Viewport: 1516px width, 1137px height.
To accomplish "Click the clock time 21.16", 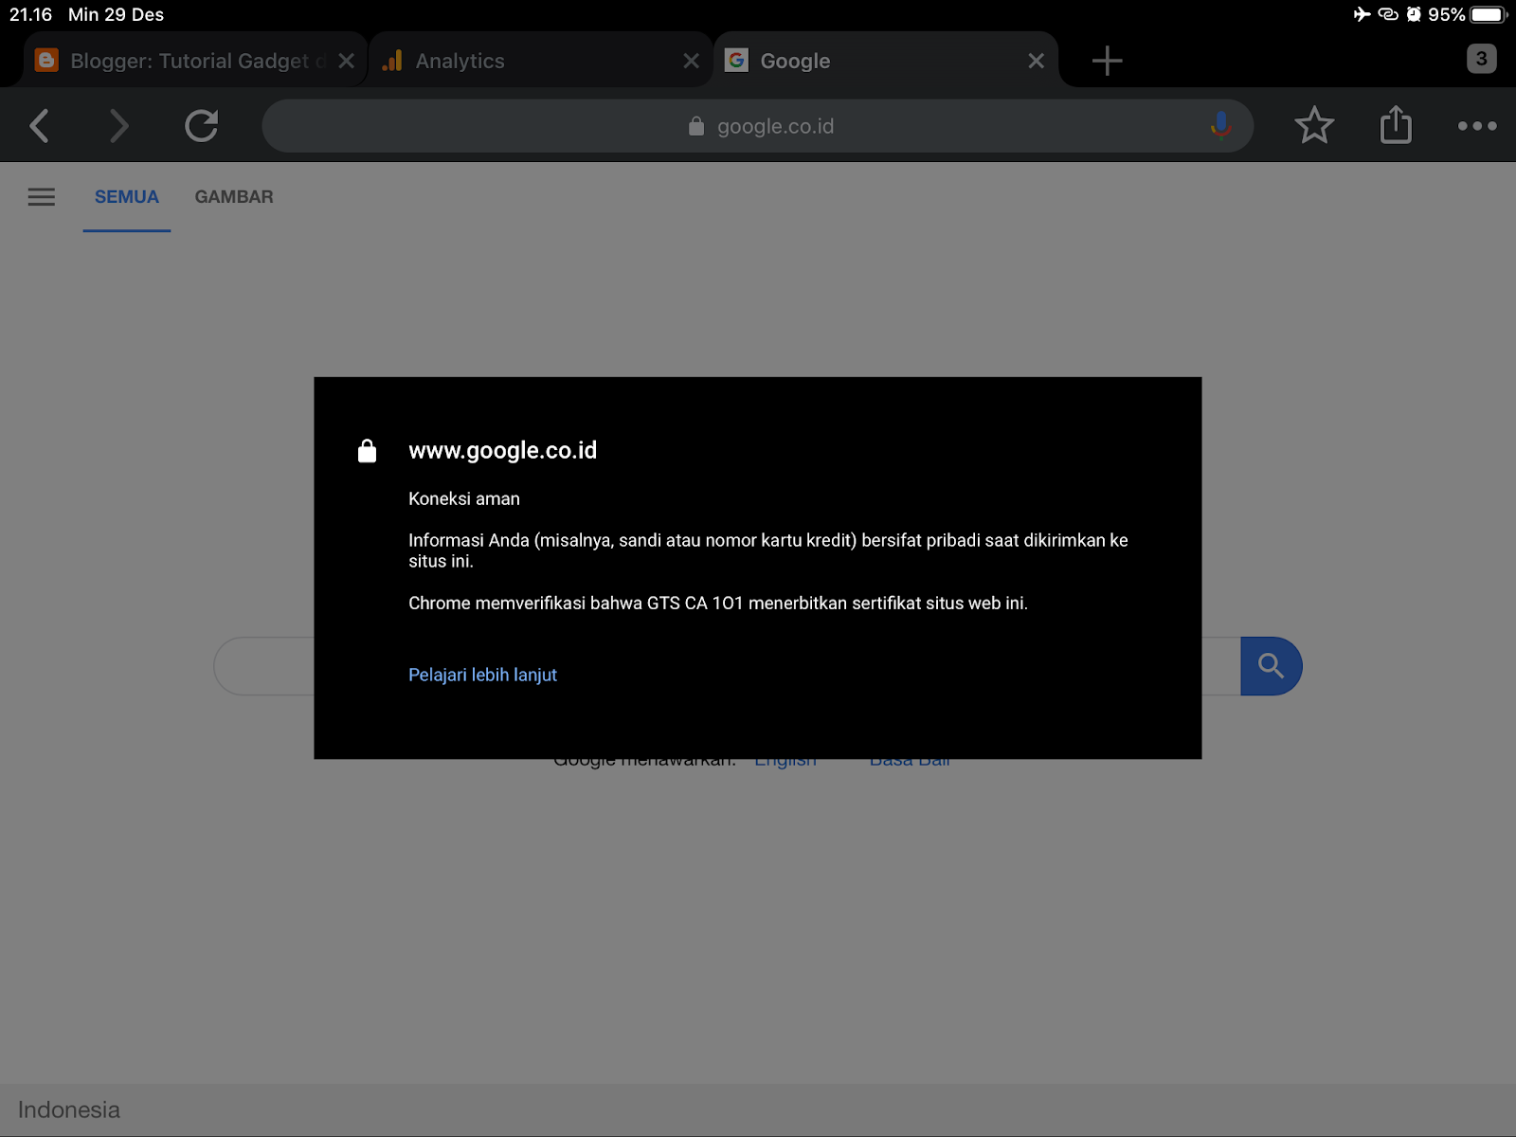I will click(31, 14).
